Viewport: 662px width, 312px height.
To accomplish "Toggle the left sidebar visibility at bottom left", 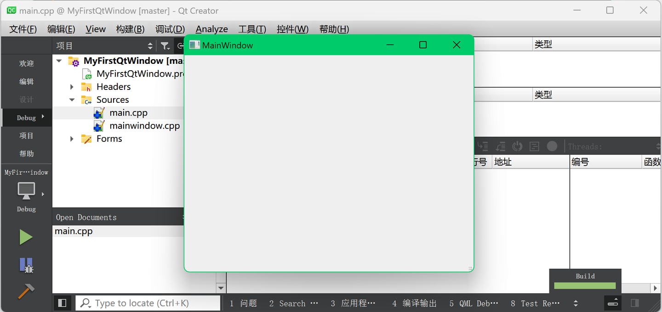I will (62, 303).
